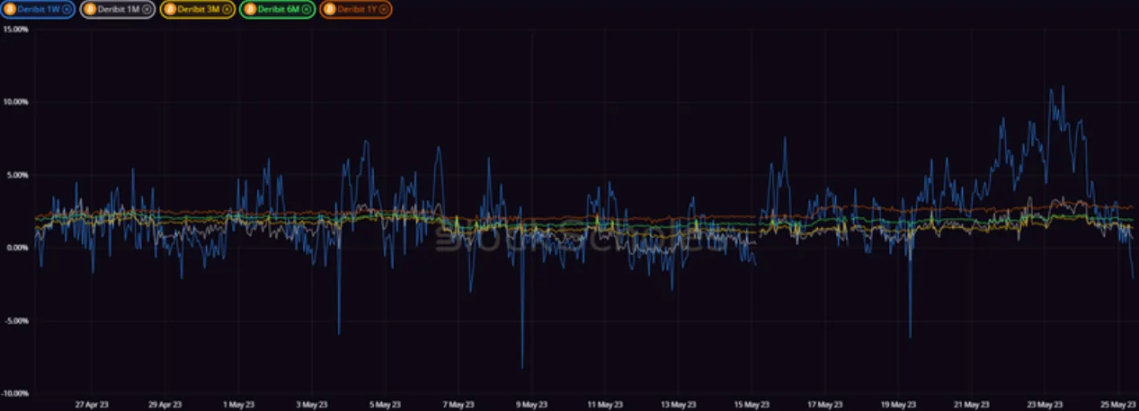Click the 13 May 23 date label
The width and height of the screenshot is (1139, 411).
point(678,404)
